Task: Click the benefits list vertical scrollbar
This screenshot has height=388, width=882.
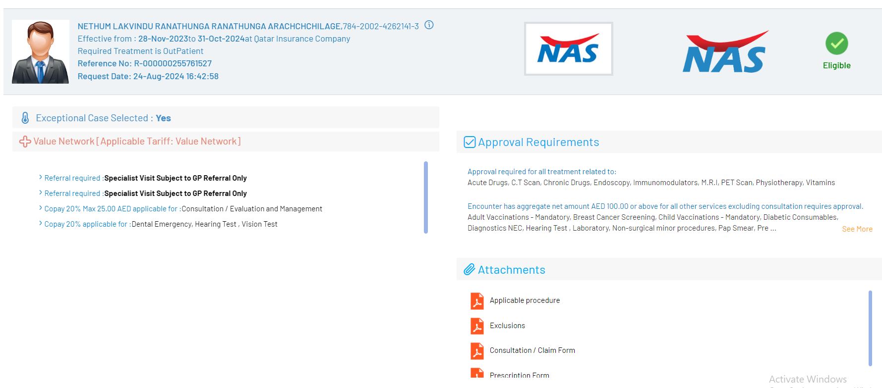Action: (x=425, y=197)
